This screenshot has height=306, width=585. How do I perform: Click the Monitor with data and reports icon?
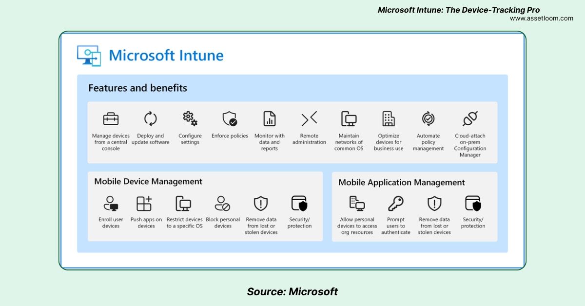pos(269,119)
